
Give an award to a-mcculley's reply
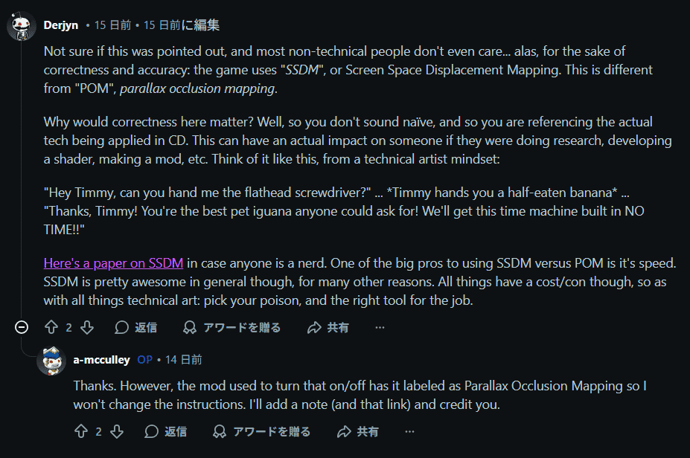264,431
